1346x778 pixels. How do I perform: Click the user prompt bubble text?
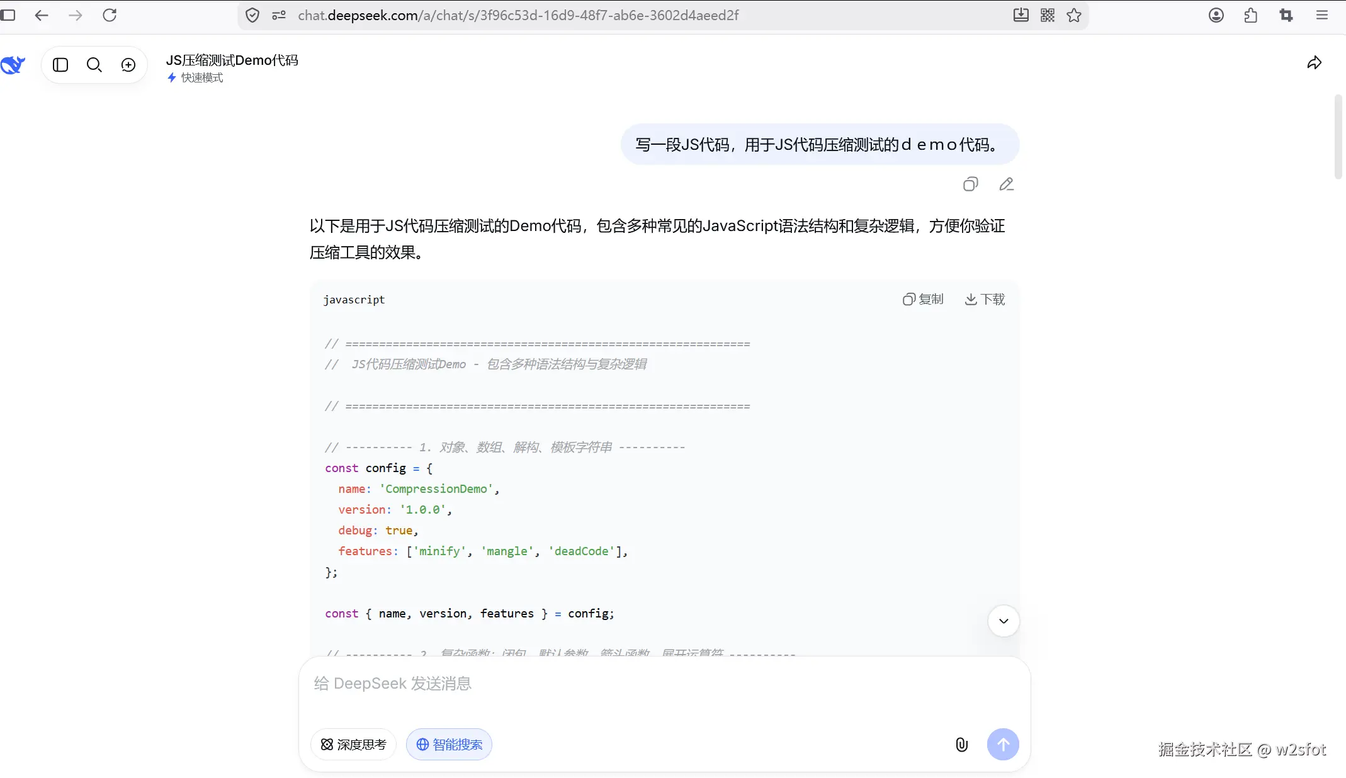point(820,145)
